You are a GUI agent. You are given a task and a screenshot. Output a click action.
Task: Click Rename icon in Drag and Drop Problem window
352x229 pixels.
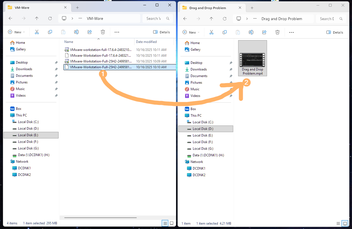(251, 32)
